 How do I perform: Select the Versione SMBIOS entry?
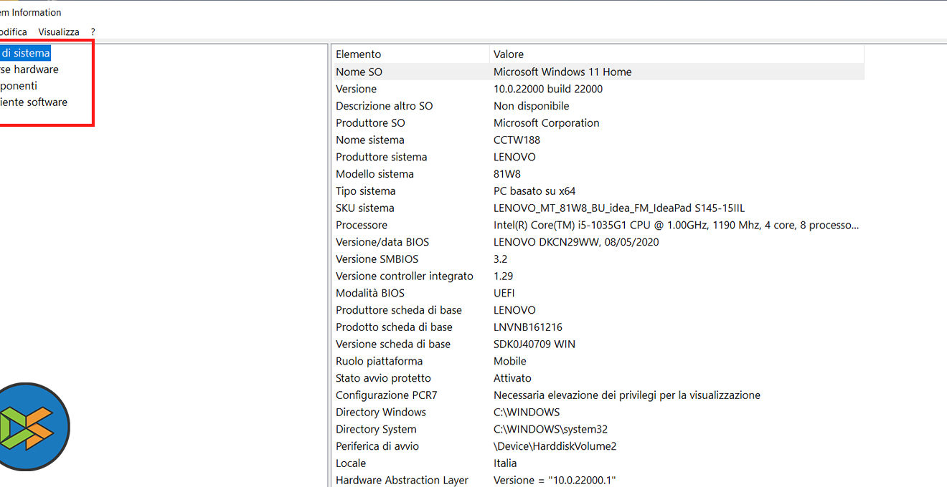pyautogui.click(x=377, y=259)
